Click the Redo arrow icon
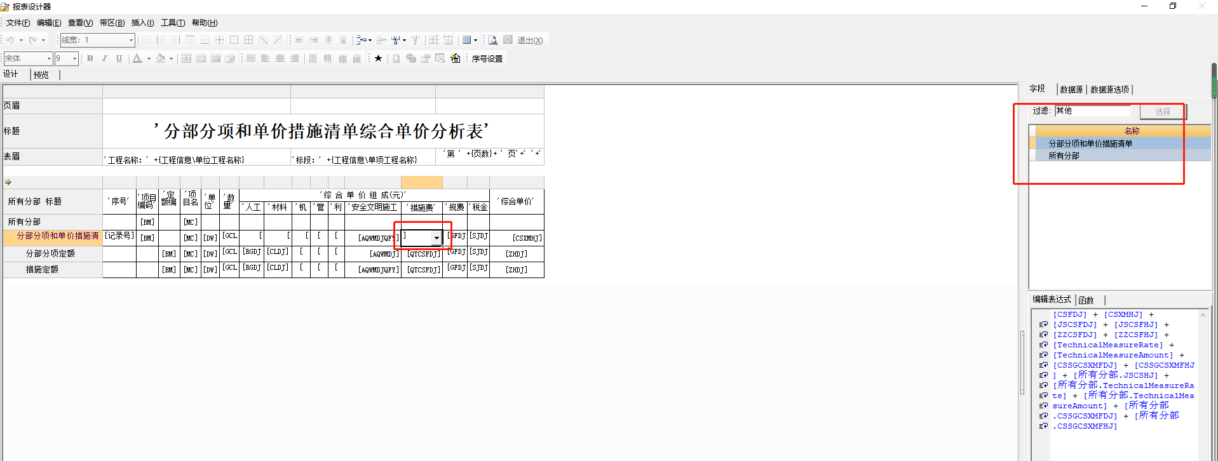 coord(32,40)
